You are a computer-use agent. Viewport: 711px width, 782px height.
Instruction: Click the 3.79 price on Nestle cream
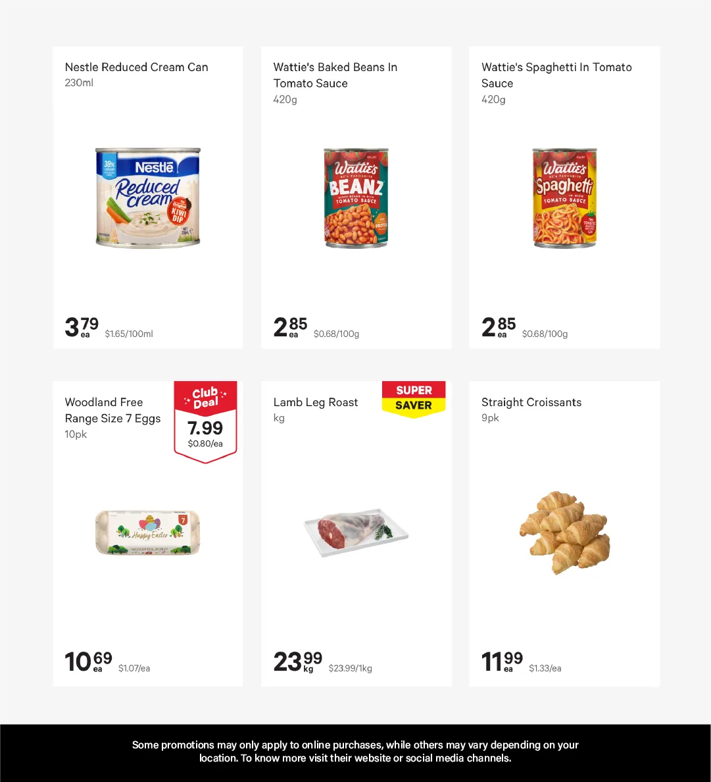82,326
